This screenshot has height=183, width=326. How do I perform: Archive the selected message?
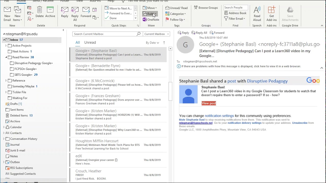50,12
